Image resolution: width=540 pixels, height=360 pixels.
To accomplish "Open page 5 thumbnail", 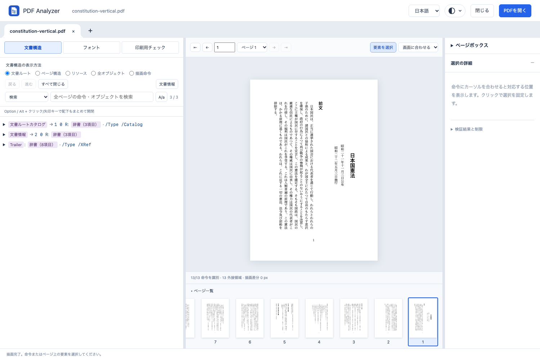I will pyautogui.click(x=284, y=318).
